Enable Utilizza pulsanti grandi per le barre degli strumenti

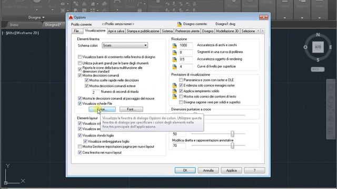80,63
